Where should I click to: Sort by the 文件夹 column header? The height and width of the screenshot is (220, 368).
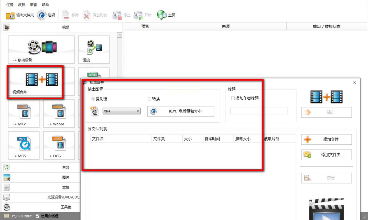(167, 139)
